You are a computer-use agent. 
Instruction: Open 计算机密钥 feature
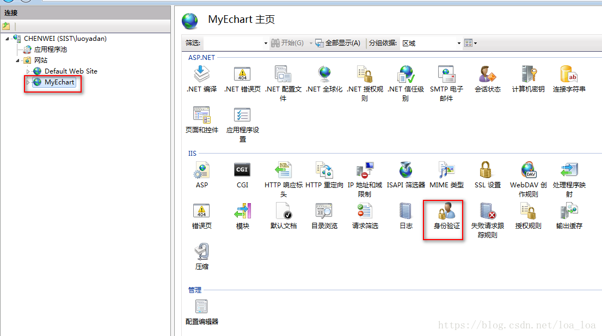[x=529, y=80]
